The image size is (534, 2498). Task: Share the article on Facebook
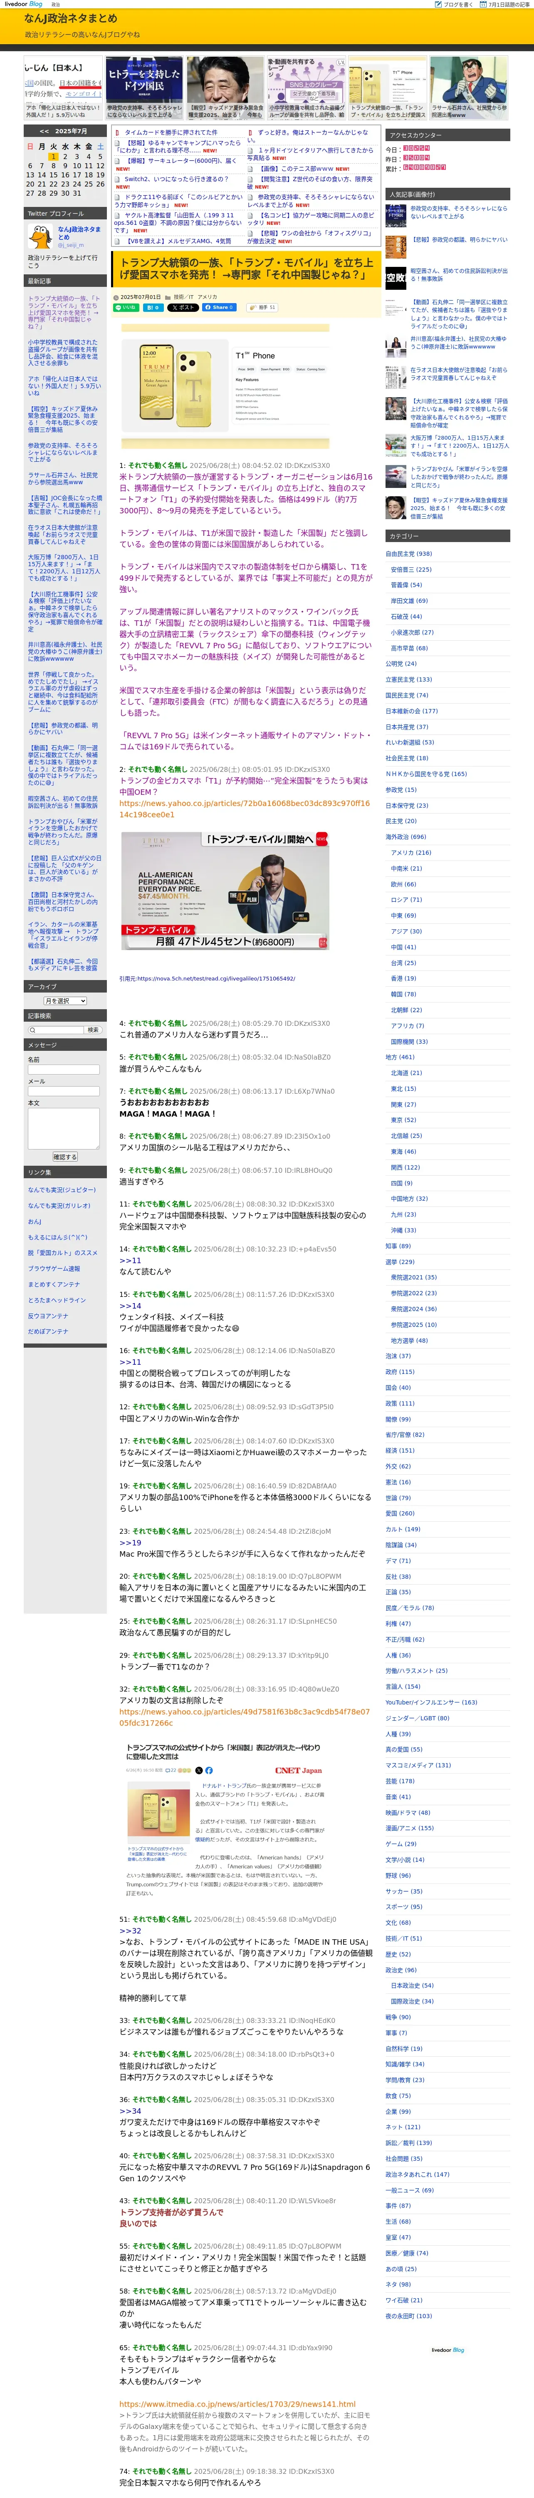(x=219, y=307)
